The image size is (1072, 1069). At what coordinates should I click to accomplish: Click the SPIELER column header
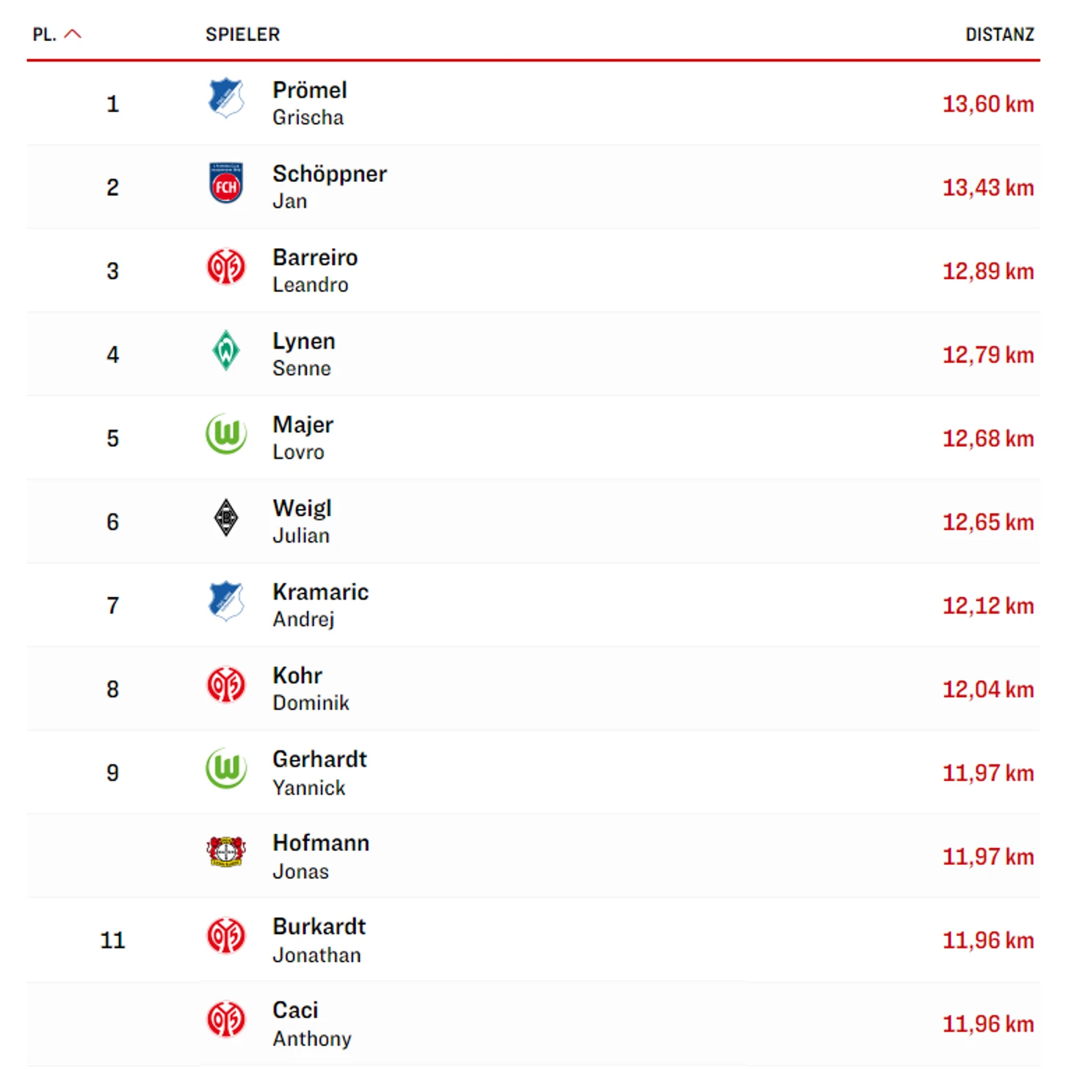[242, 35]
